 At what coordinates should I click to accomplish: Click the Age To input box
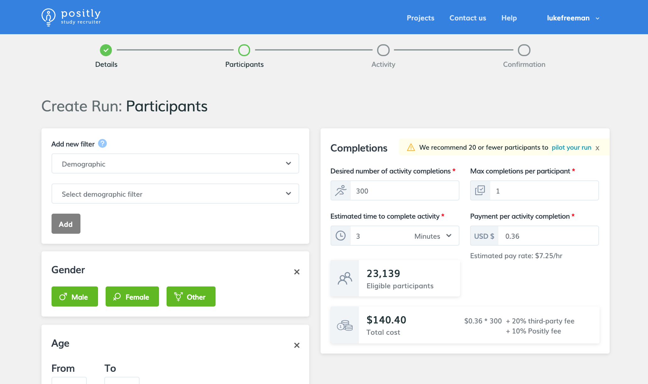122,380
